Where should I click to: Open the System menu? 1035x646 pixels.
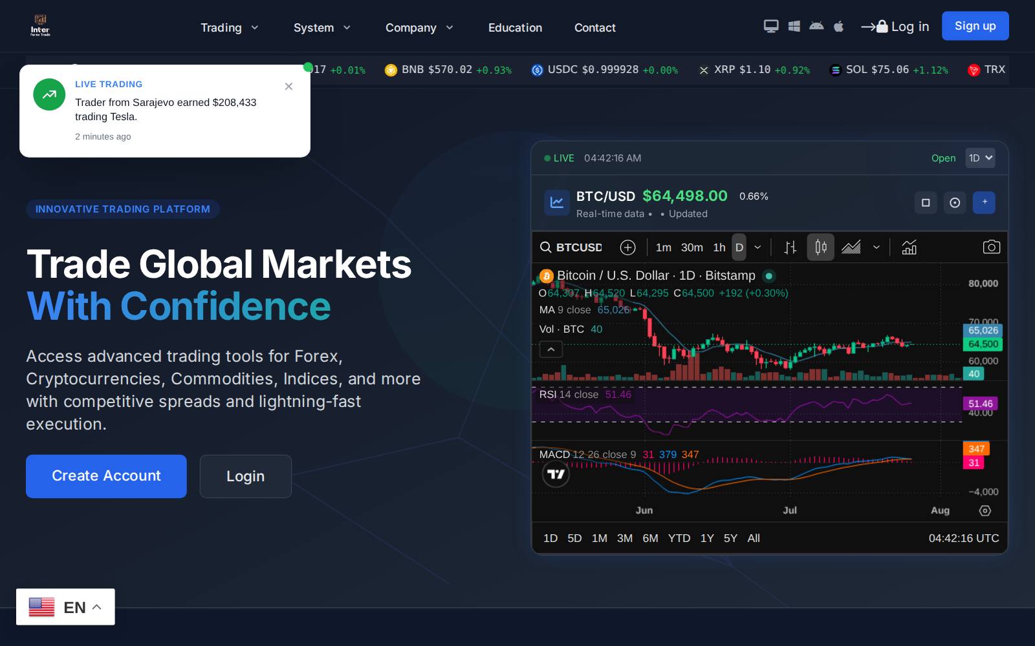pyautogui.click(x=322, y=28)
